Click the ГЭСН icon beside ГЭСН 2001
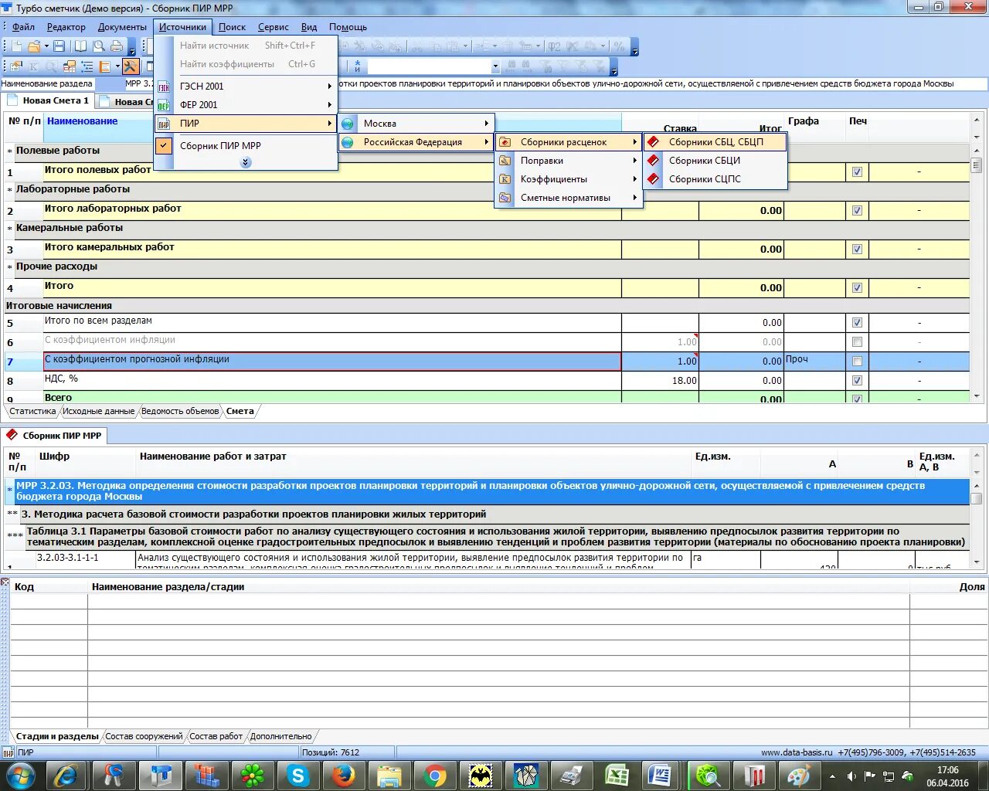This screenshot has height=791, width=989. pos(164,87)
